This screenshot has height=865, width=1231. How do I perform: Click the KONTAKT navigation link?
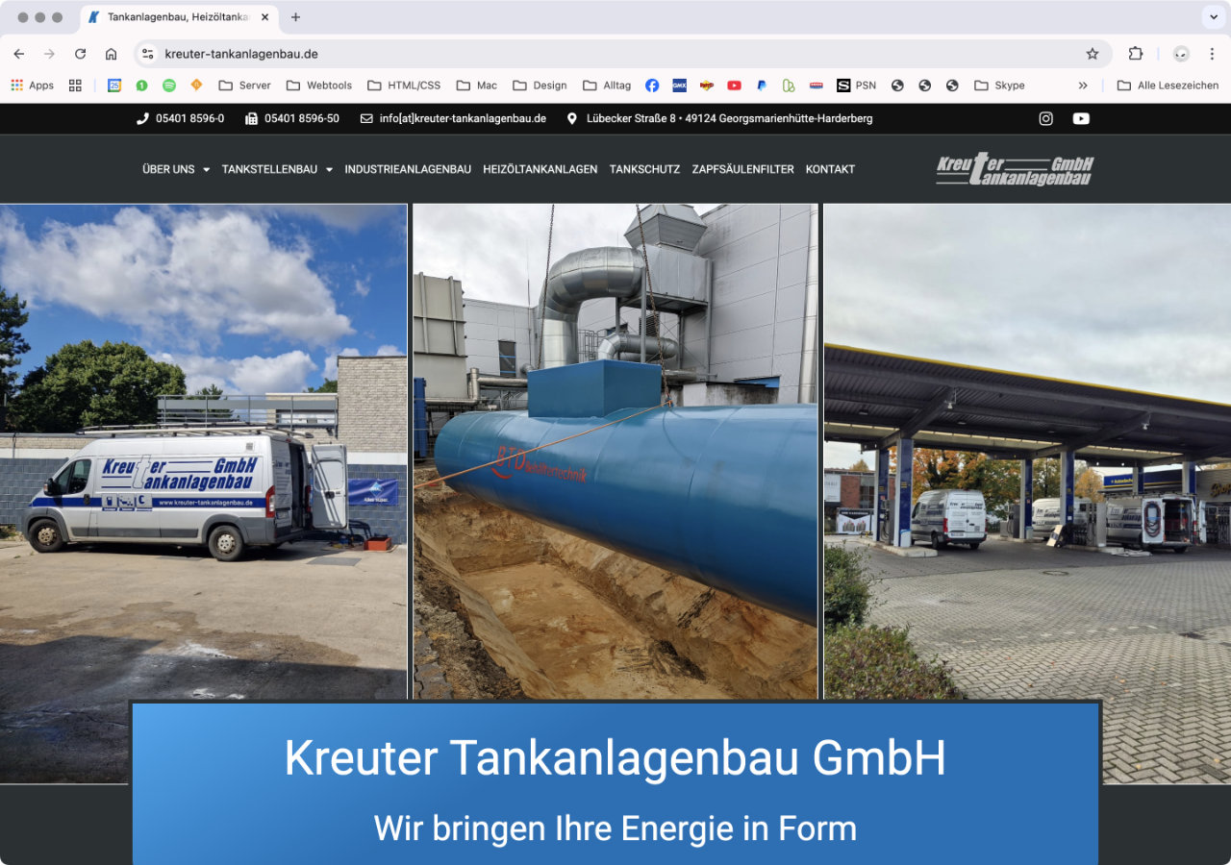[x=830, y=169]
